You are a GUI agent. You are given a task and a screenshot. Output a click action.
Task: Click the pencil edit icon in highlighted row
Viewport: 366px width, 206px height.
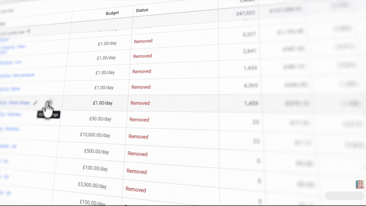[35, 103]
